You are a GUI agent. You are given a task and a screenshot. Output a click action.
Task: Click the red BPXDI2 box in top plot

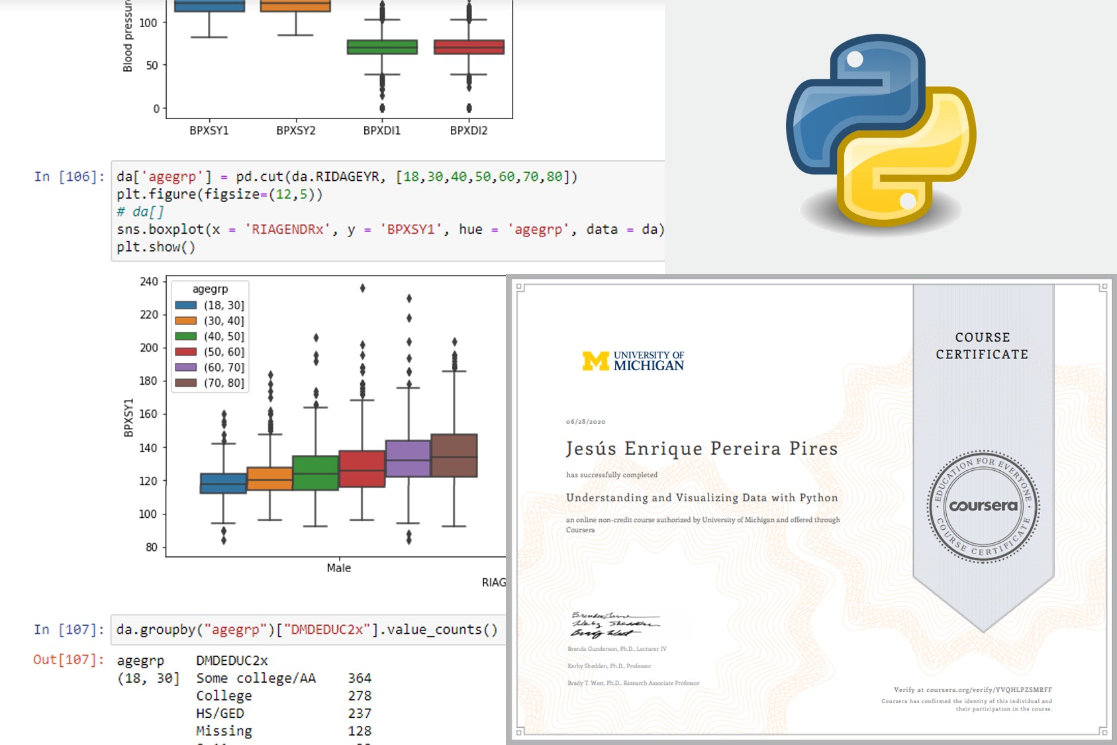point(469,46)
